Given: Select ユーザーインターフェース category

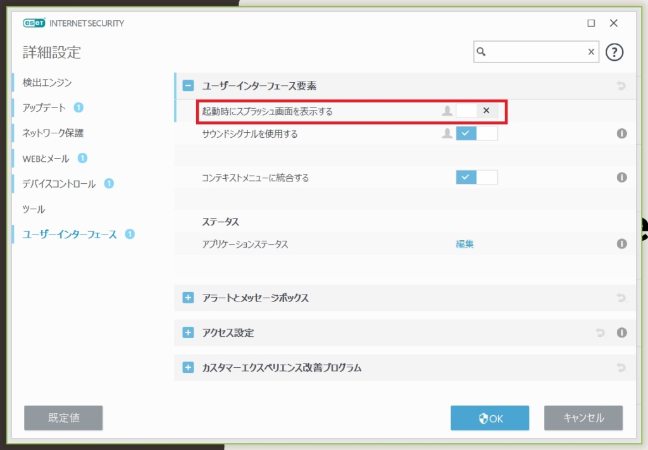Looking at the screenshot, I should pyautogui.click(x=70, y=234).
